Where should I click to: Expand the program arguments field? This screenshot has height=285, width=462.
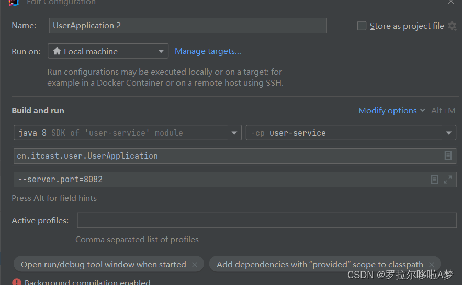click(447, 179)
